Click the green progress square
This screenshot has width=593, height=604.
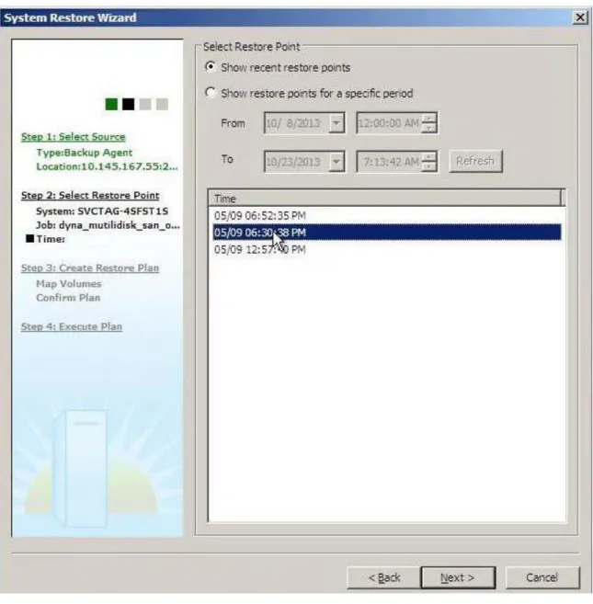coord(111,104)
